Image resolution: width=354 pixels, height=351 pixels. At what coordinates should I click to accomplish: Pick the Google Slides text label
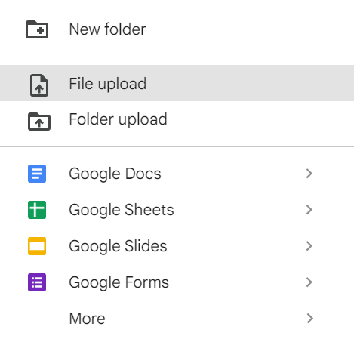click(x=118, y=246)
